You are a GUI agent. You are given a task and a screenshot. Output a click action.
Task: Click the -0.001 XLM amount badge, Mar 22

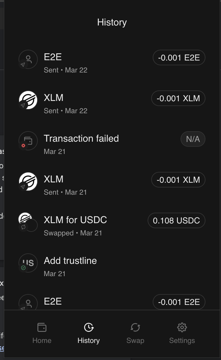pyautogui.click(x=178, y=99)
